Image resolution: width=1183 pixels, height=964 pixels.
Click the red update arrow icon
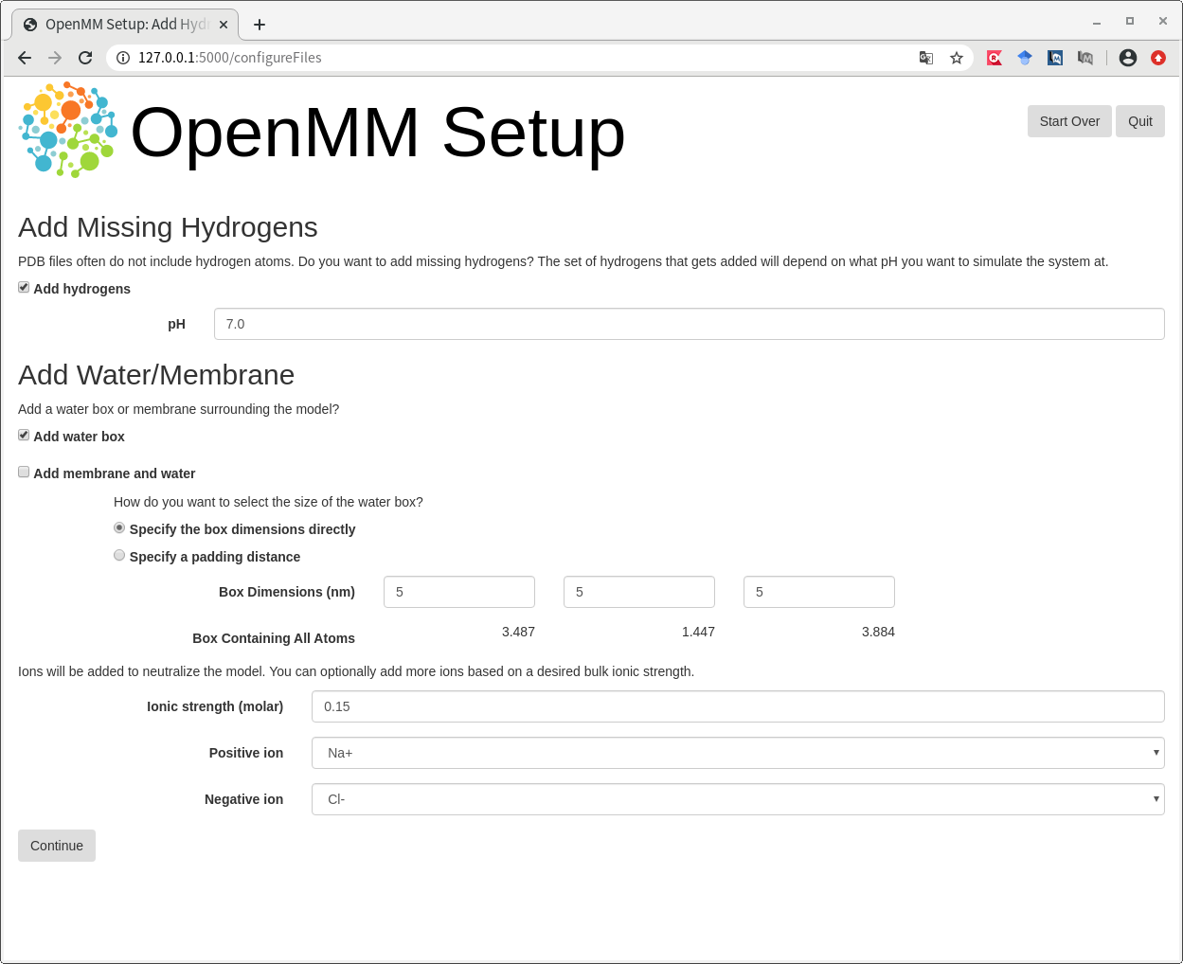click(1157, 58)
